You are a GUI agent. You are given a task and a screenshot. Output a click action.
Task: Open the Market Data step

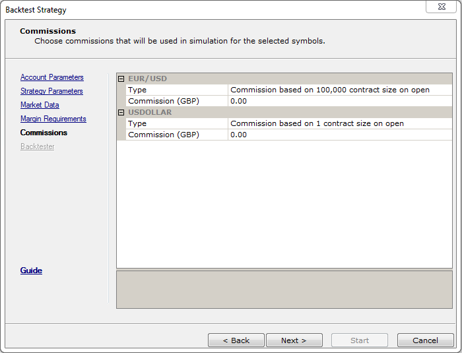click(40, 105)
